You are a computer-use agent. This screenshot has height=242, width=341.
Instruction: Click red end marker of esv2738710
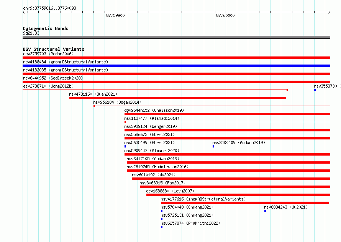click(287, 90)
